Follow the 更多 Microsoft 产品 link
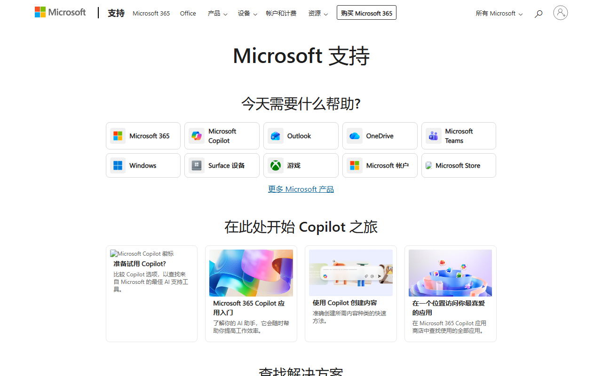The width and height of the screenshot is (602, 376). pos(301,189)
